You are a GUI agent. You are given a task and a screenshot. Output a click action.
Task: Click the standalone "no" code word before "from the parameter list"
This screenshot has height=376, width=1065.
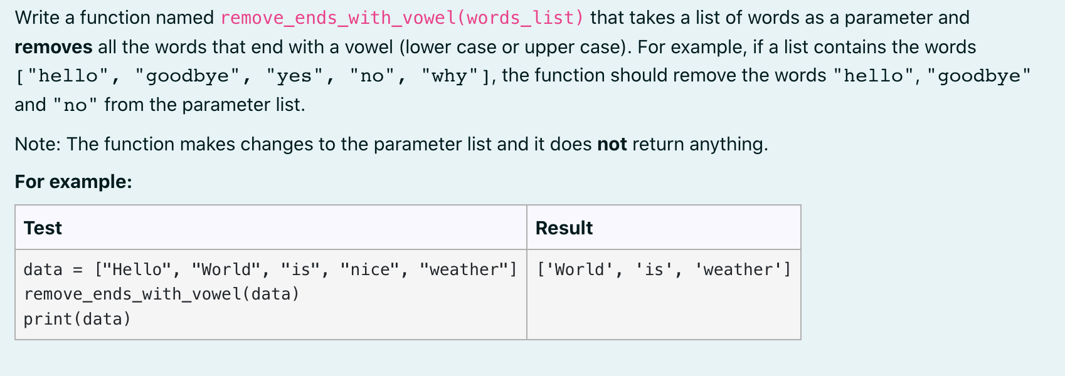click(75, 105)
